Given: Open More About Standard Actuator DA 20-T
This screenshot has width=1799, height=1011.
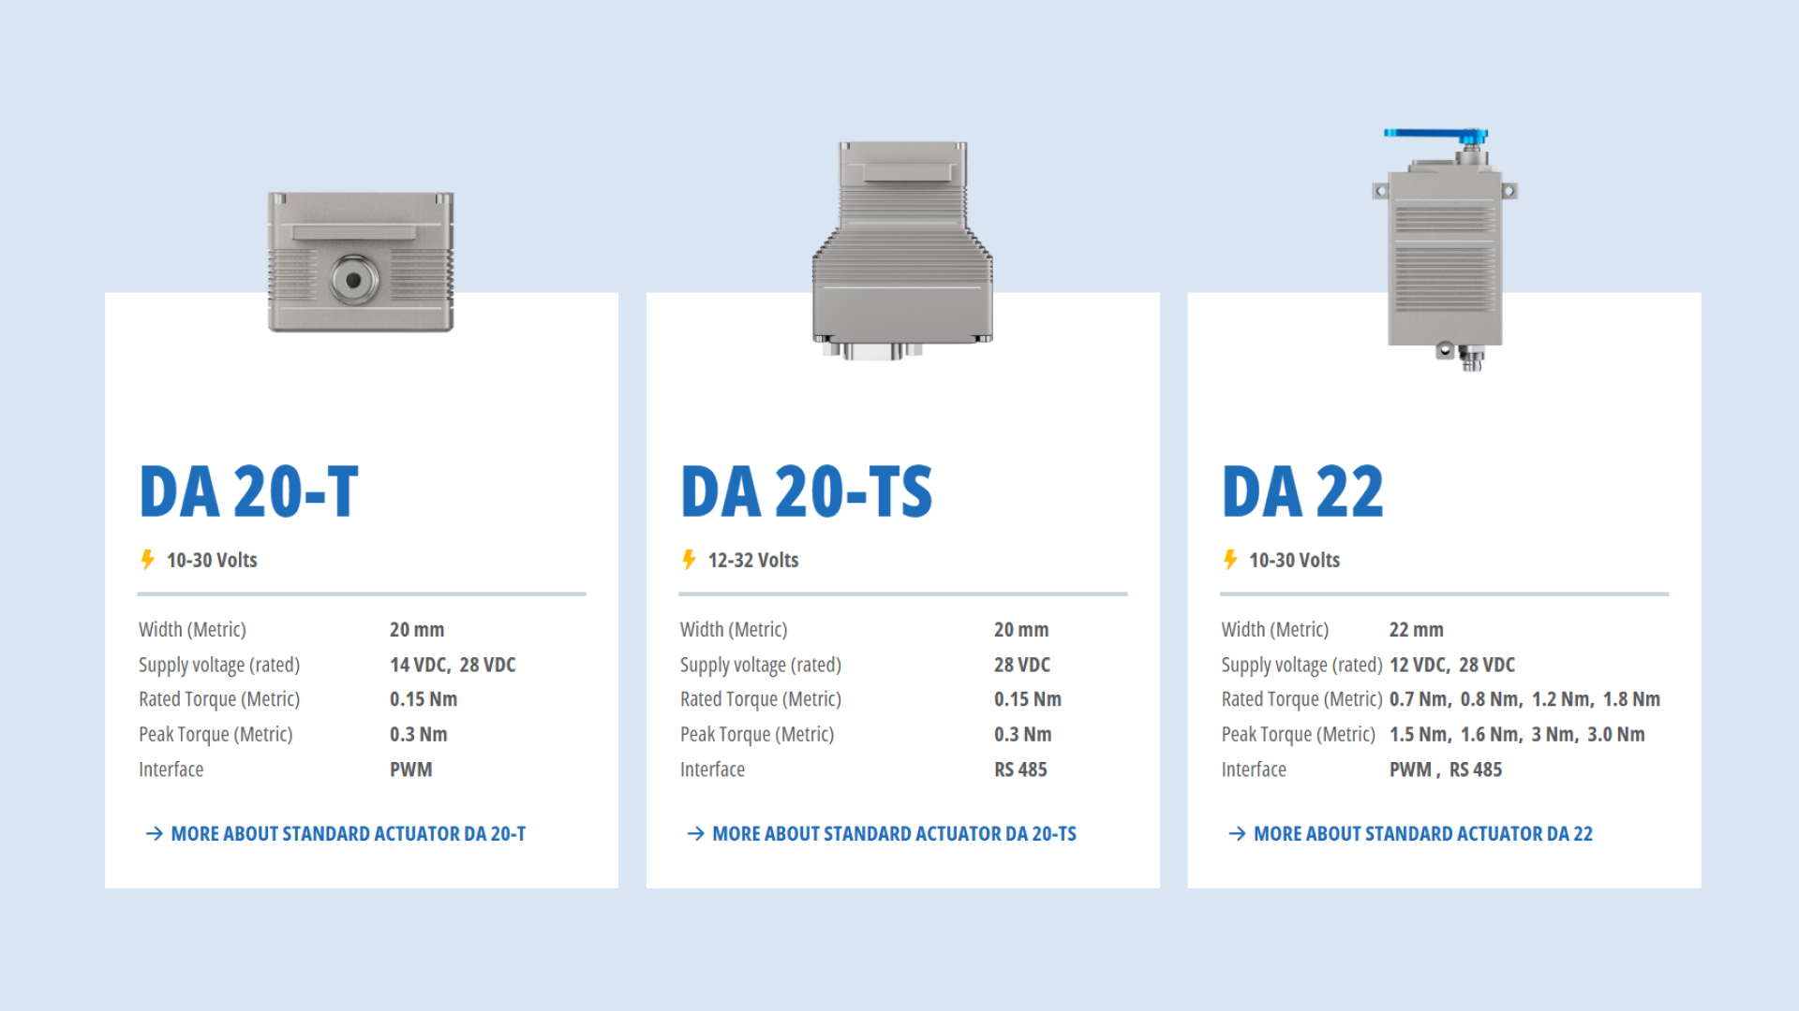Looking at the screenshot, I should click(x=348, y=833).
